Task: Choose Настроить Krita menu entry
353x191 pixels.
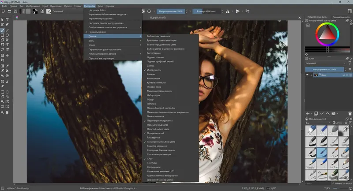Action: pyautogui.click(x=97, y=9)
